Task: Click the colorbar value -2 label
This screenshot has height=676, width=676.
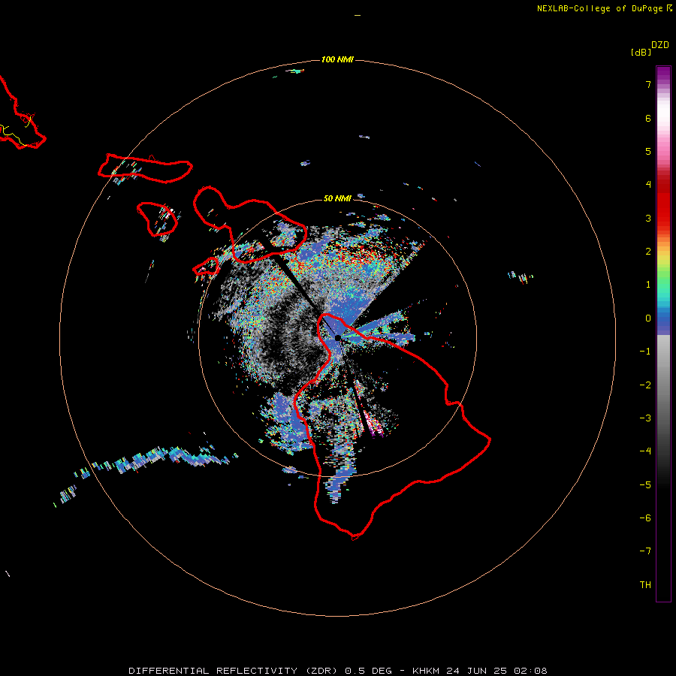Action: click(x=645, y=385)
